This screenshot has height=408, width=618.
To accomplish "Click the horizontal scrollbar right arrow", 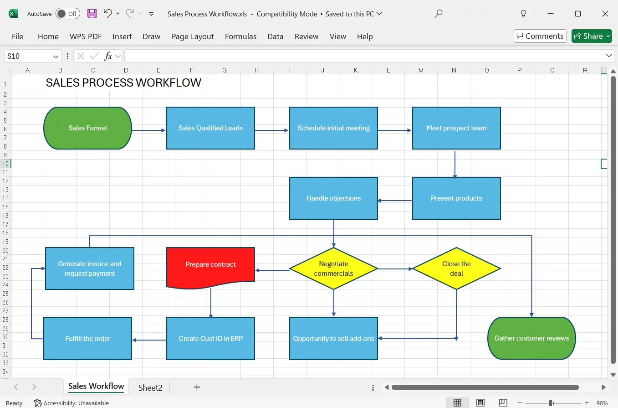I will coord(603,387).
